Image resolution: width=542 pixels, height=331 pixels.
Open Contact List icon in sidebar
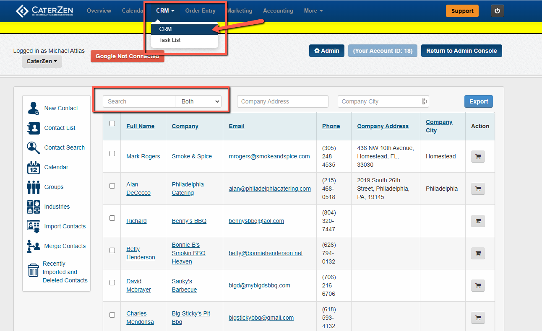click(x=33, y=128)
